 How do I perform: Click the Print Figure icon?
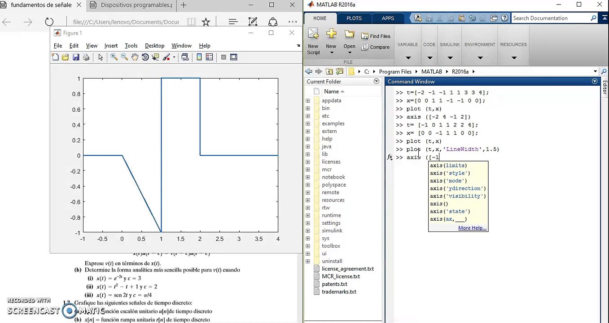coord(86,57)
